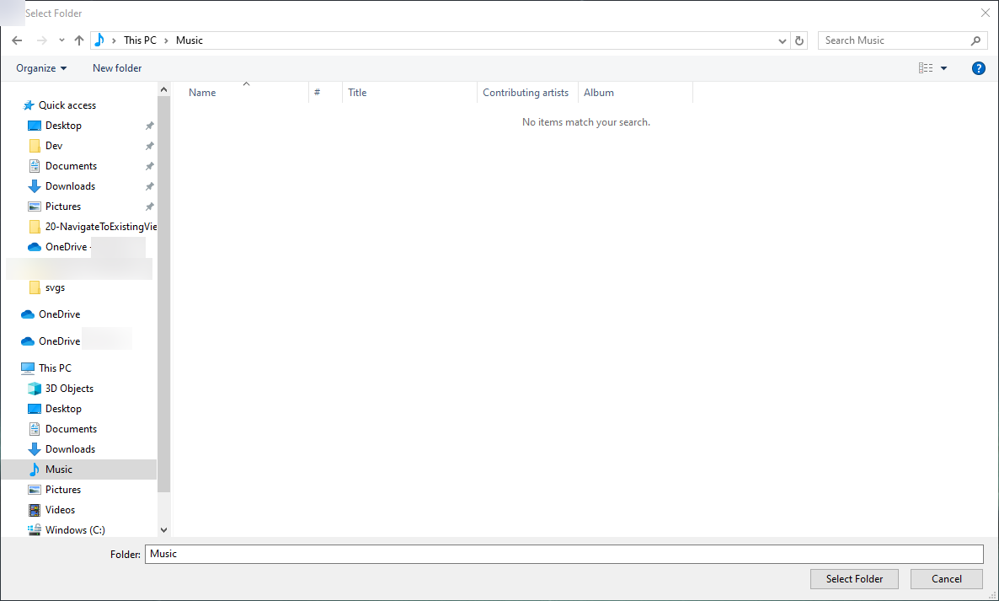Click This PC in the breadcrumb path
The image size is (999, 601).
(140, 40)
